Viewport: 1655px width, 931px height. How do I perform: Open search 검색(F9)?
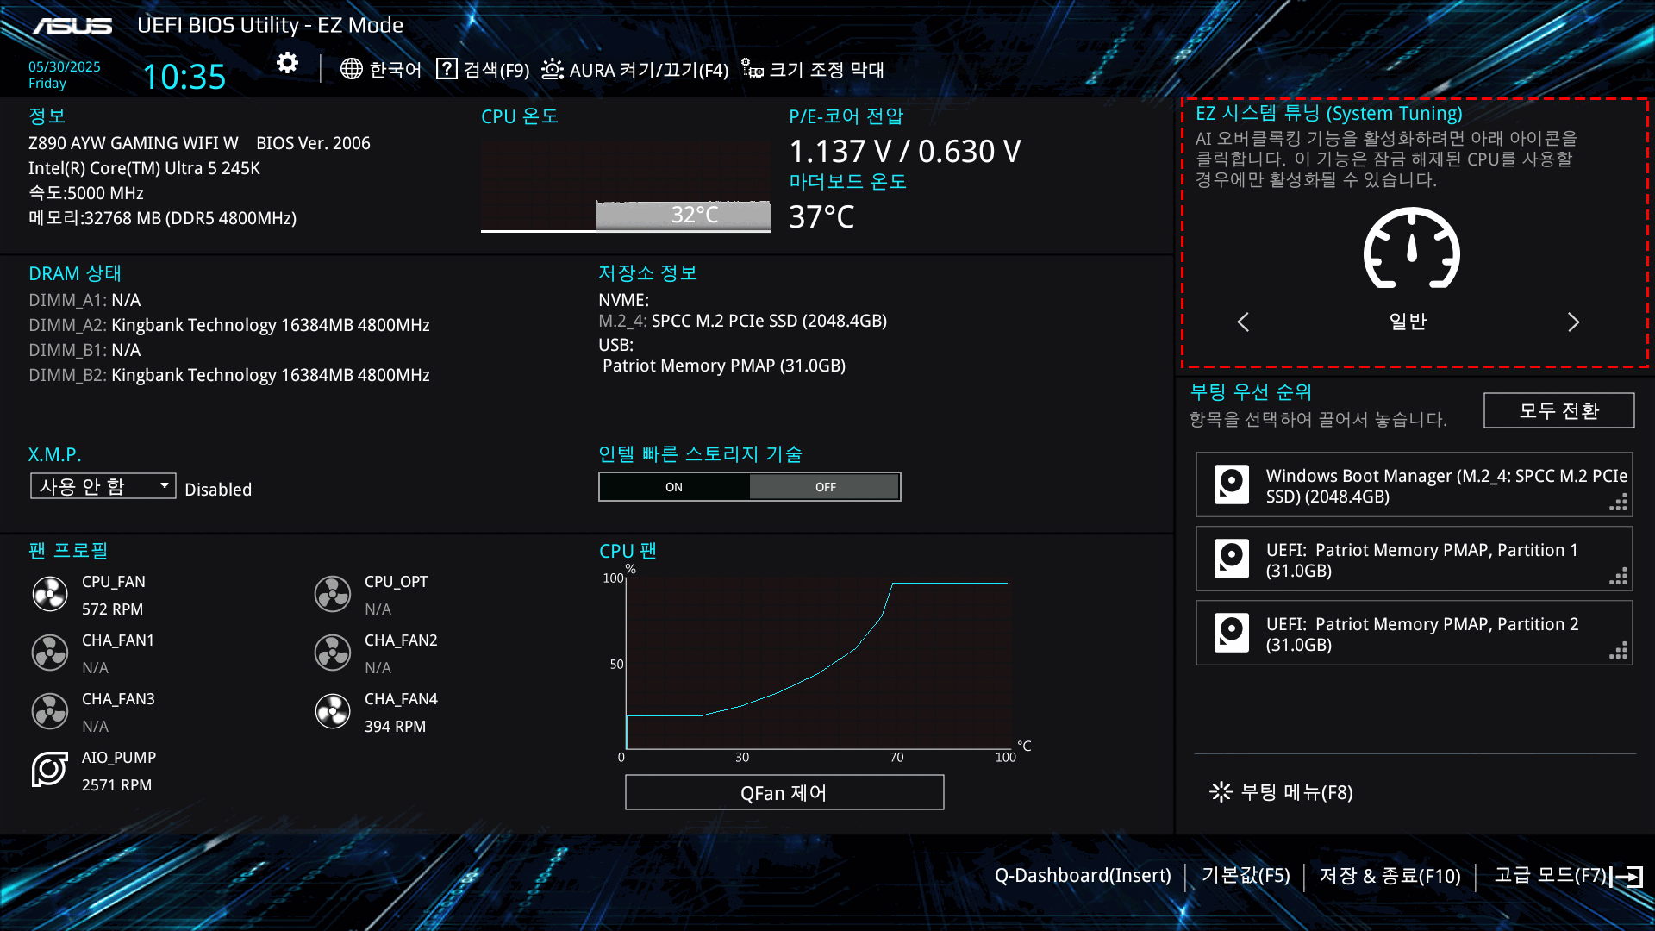tap(483, 70)
